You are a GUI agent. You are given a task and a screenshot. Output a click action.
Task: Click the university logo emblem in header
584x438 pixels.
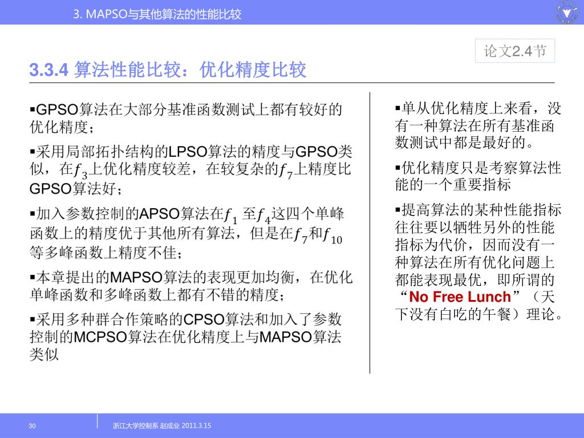click(567, 13)
